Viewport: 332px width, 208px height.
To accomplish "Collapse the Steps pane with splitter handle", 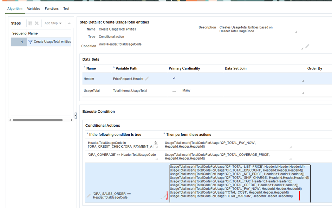I will pyautogui.click(x=76, y=115).
